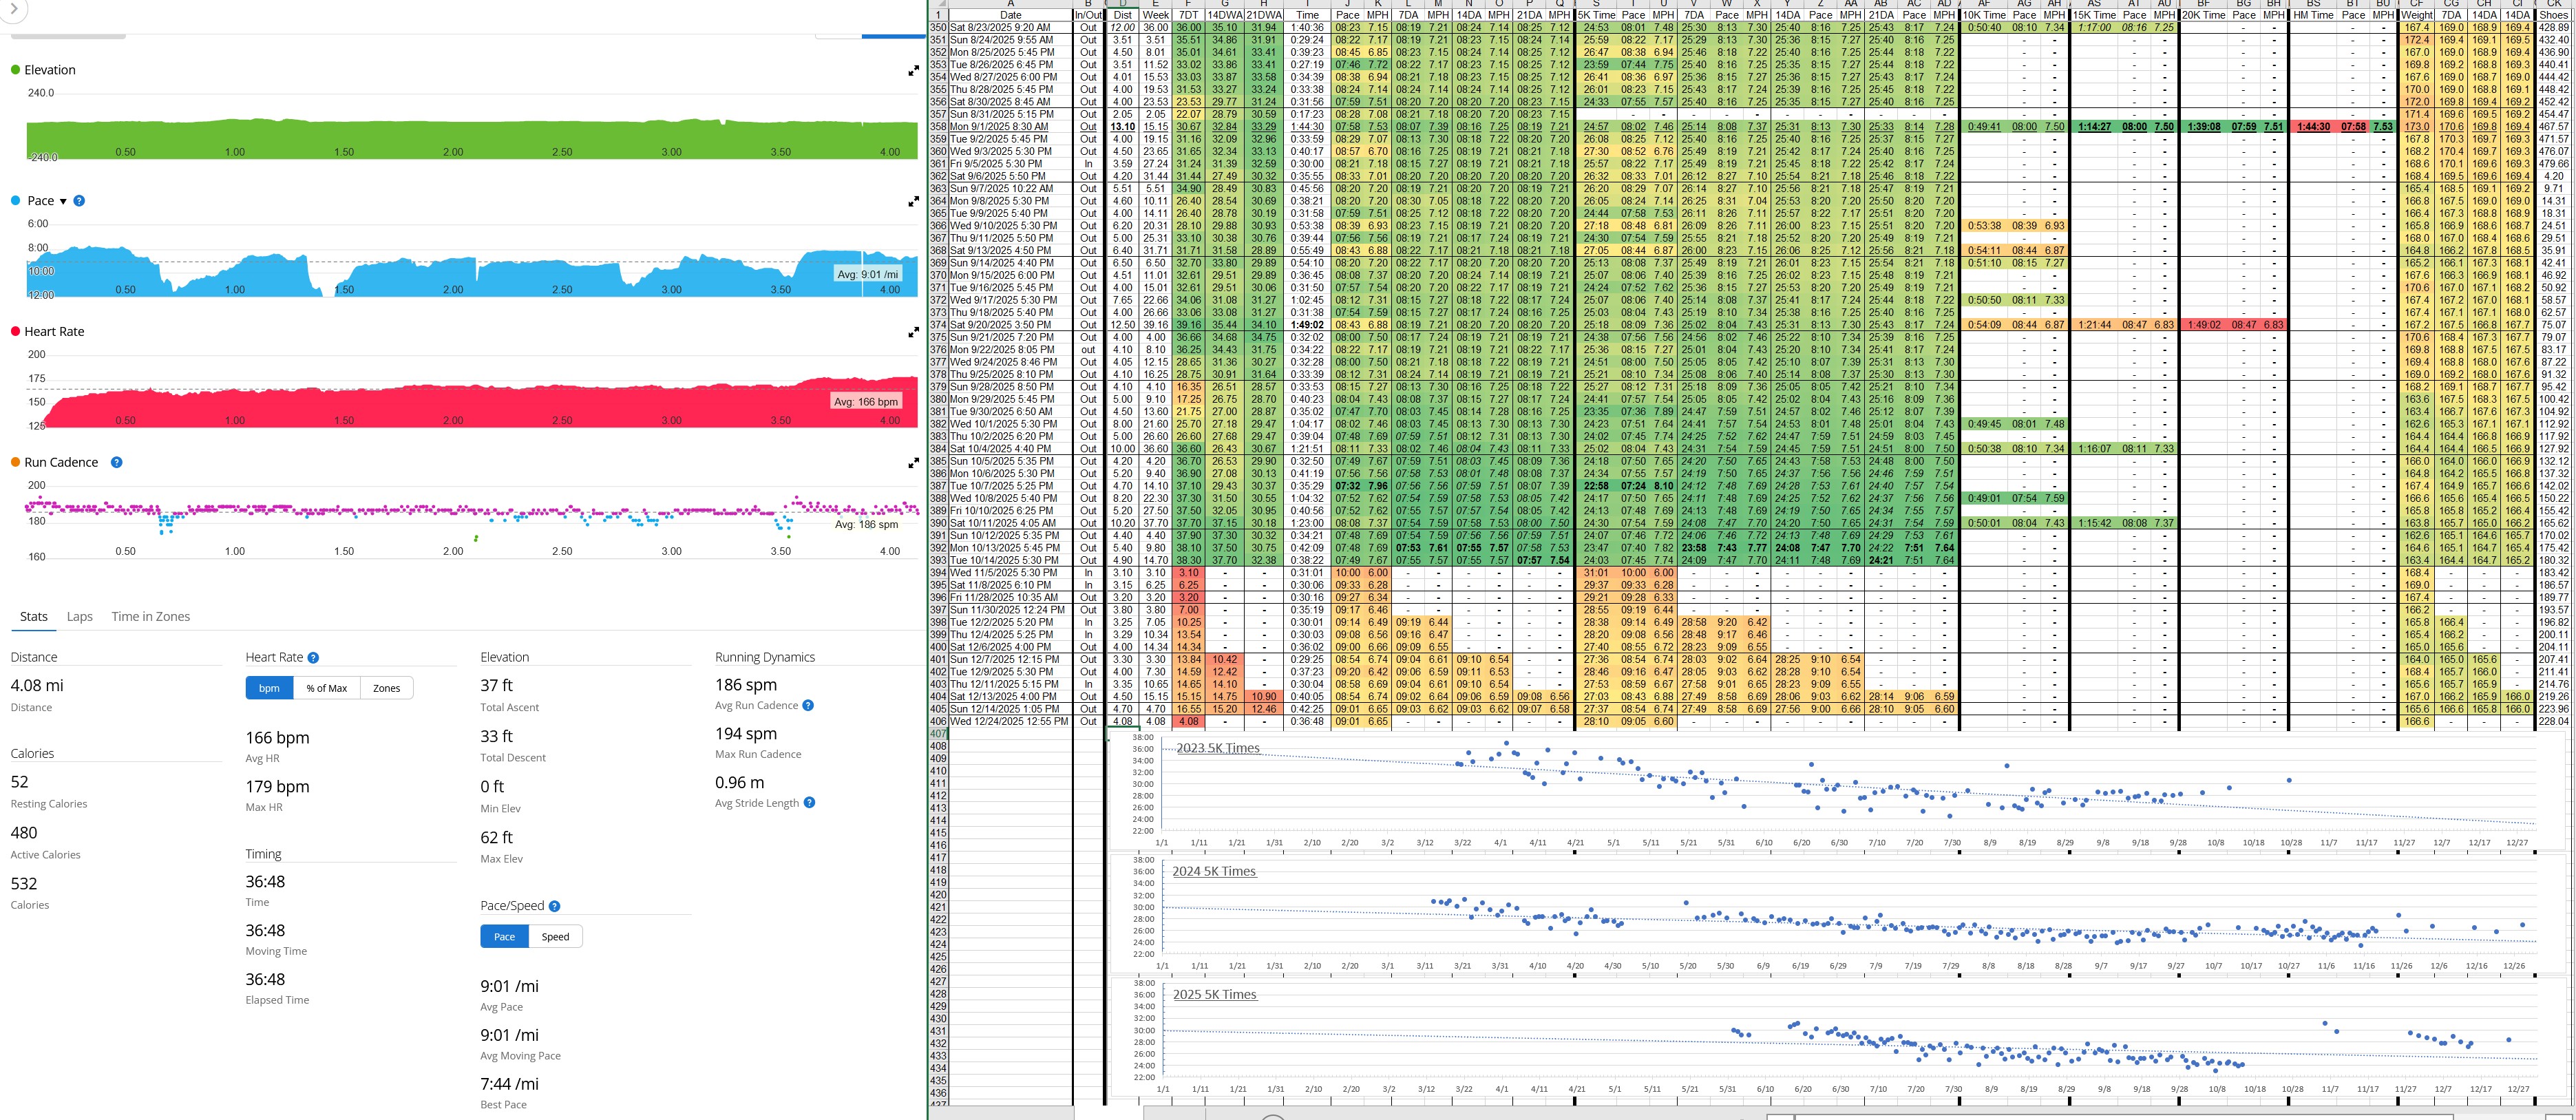Click the red Heart Rate legend dot
The height and width of the screenshot is (1120, 2576).
point(15,331)
